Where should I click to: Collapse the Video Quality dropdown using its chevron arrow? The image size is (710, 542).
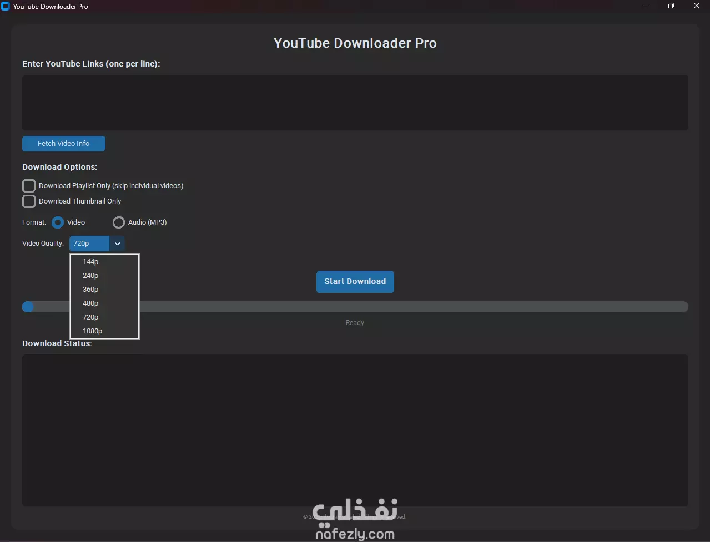pos(117,244)
